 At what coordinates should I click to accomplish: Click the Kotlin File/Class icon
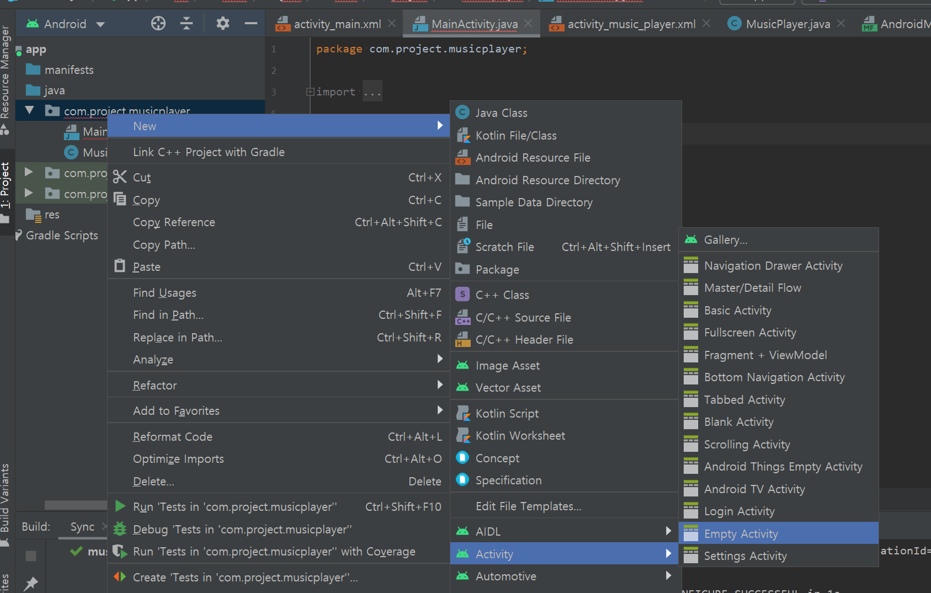point(462,135)
